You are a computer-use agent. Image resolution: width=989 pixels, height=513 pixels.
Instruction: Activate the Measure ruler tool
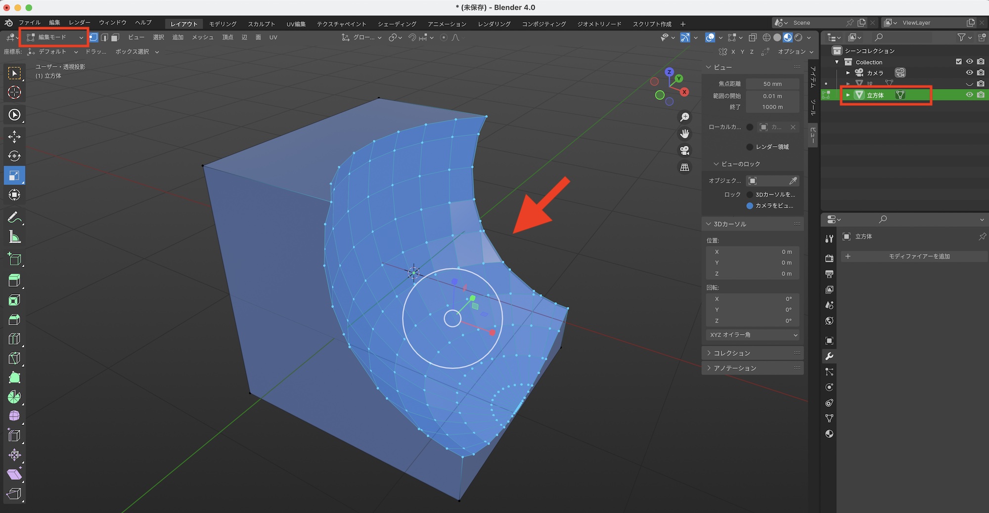coord(14,238)
